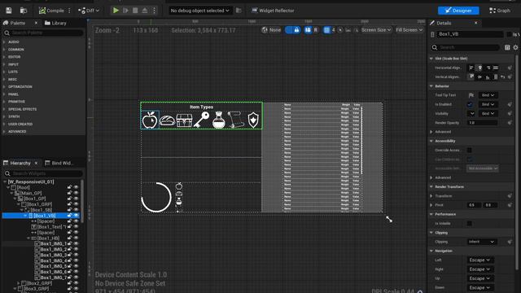Set horizontal alignment to left
521x293 pixels.
[471, 68]
